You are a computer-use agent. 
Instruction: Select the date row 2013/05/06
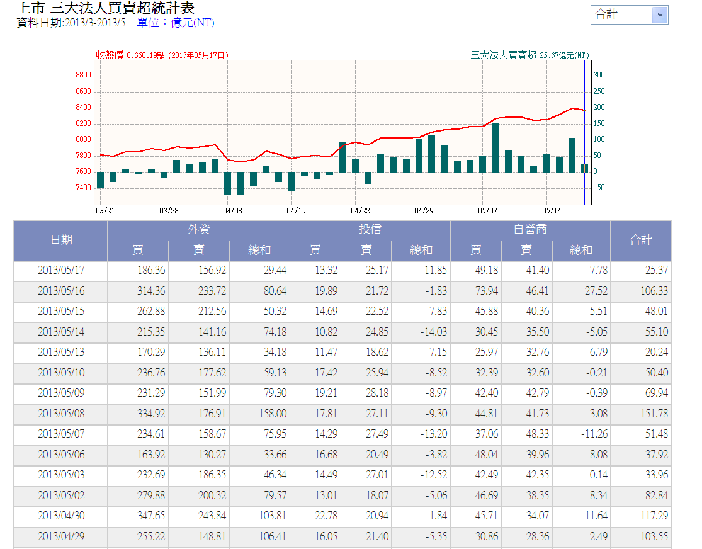point(61,455)
